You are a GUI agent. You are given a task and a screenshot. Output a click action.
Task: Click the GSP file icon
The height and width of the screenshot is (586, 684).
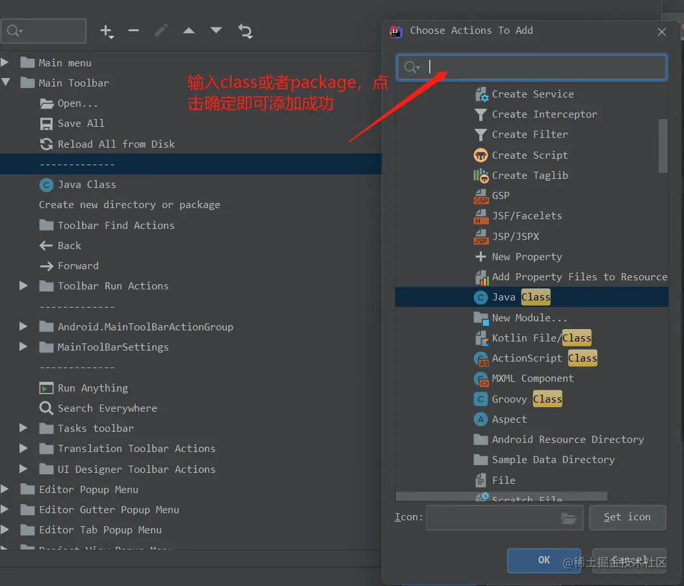pos(480,196)
